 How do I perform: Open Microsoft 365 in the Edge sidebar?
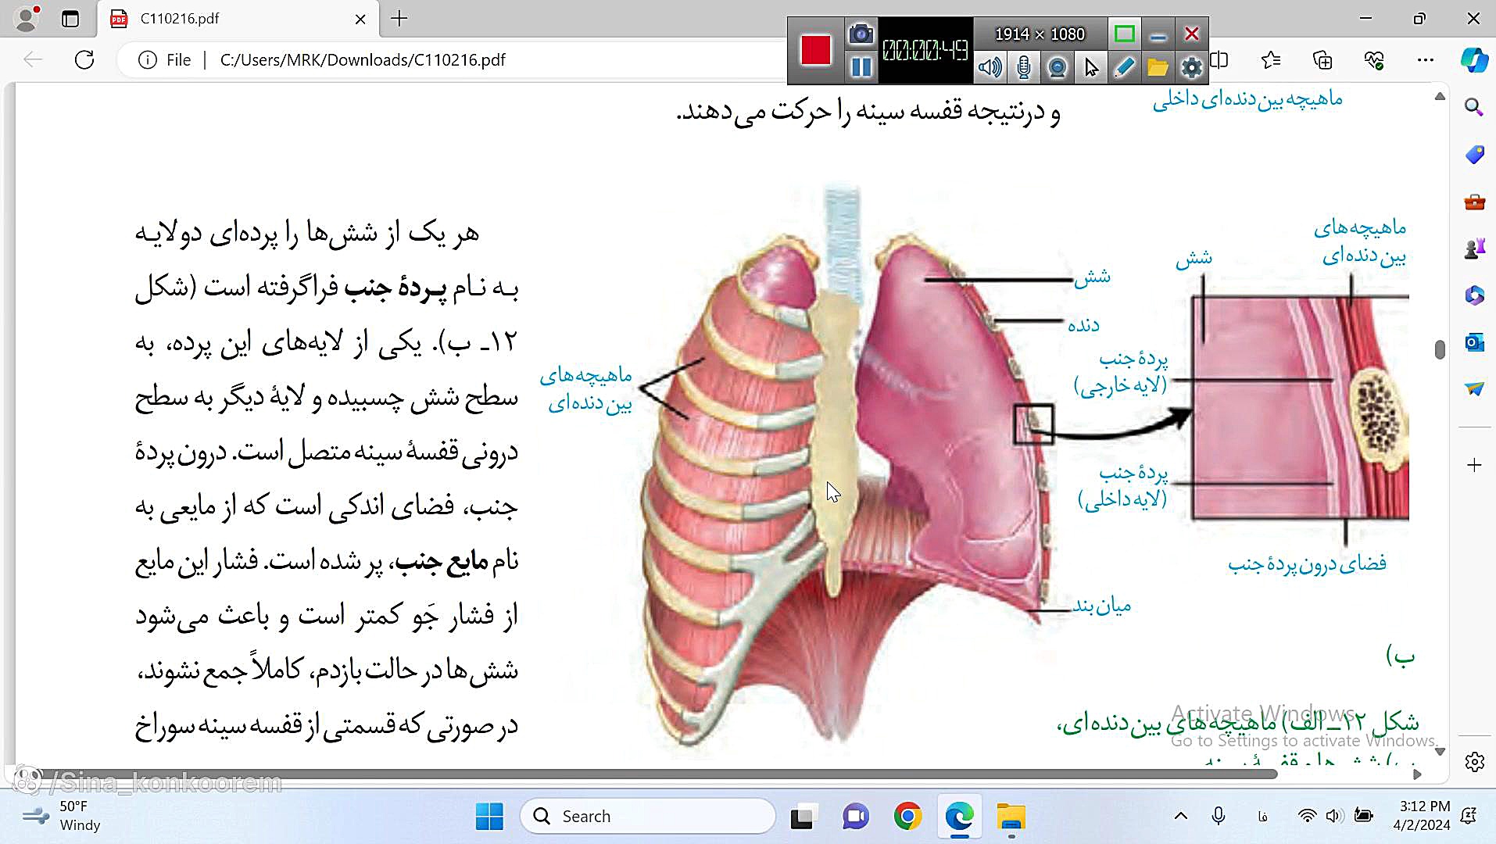tap(1474, 295)
